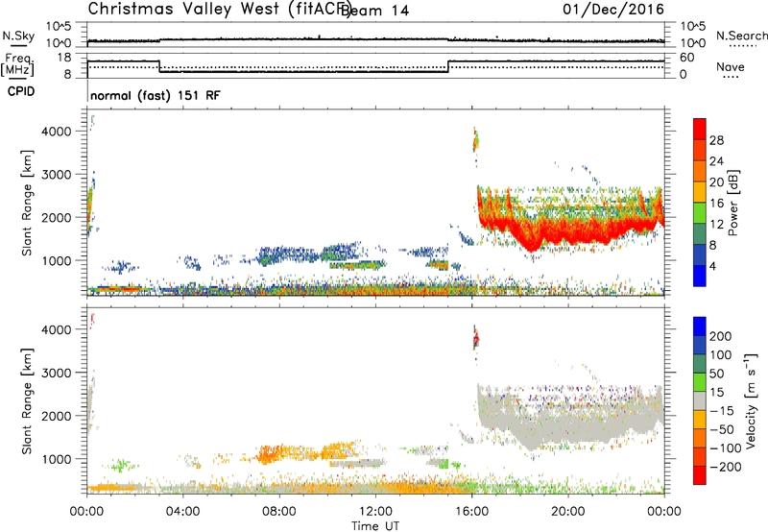768x532 pixels.
Task: Click the '28' tick on Power scale
Action: click(x=716, y=140)
